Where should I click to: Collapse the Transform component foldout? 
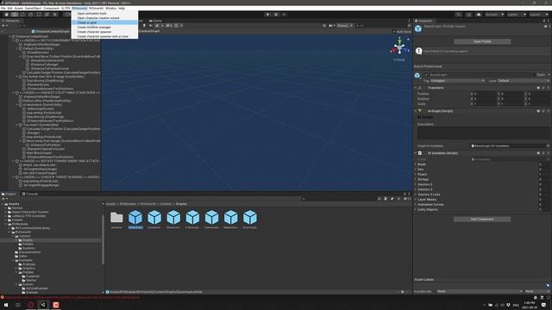pos(416,88)
